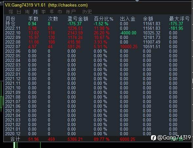
Task: Click the 12181.73 balance value
Action: coord(151,37)
